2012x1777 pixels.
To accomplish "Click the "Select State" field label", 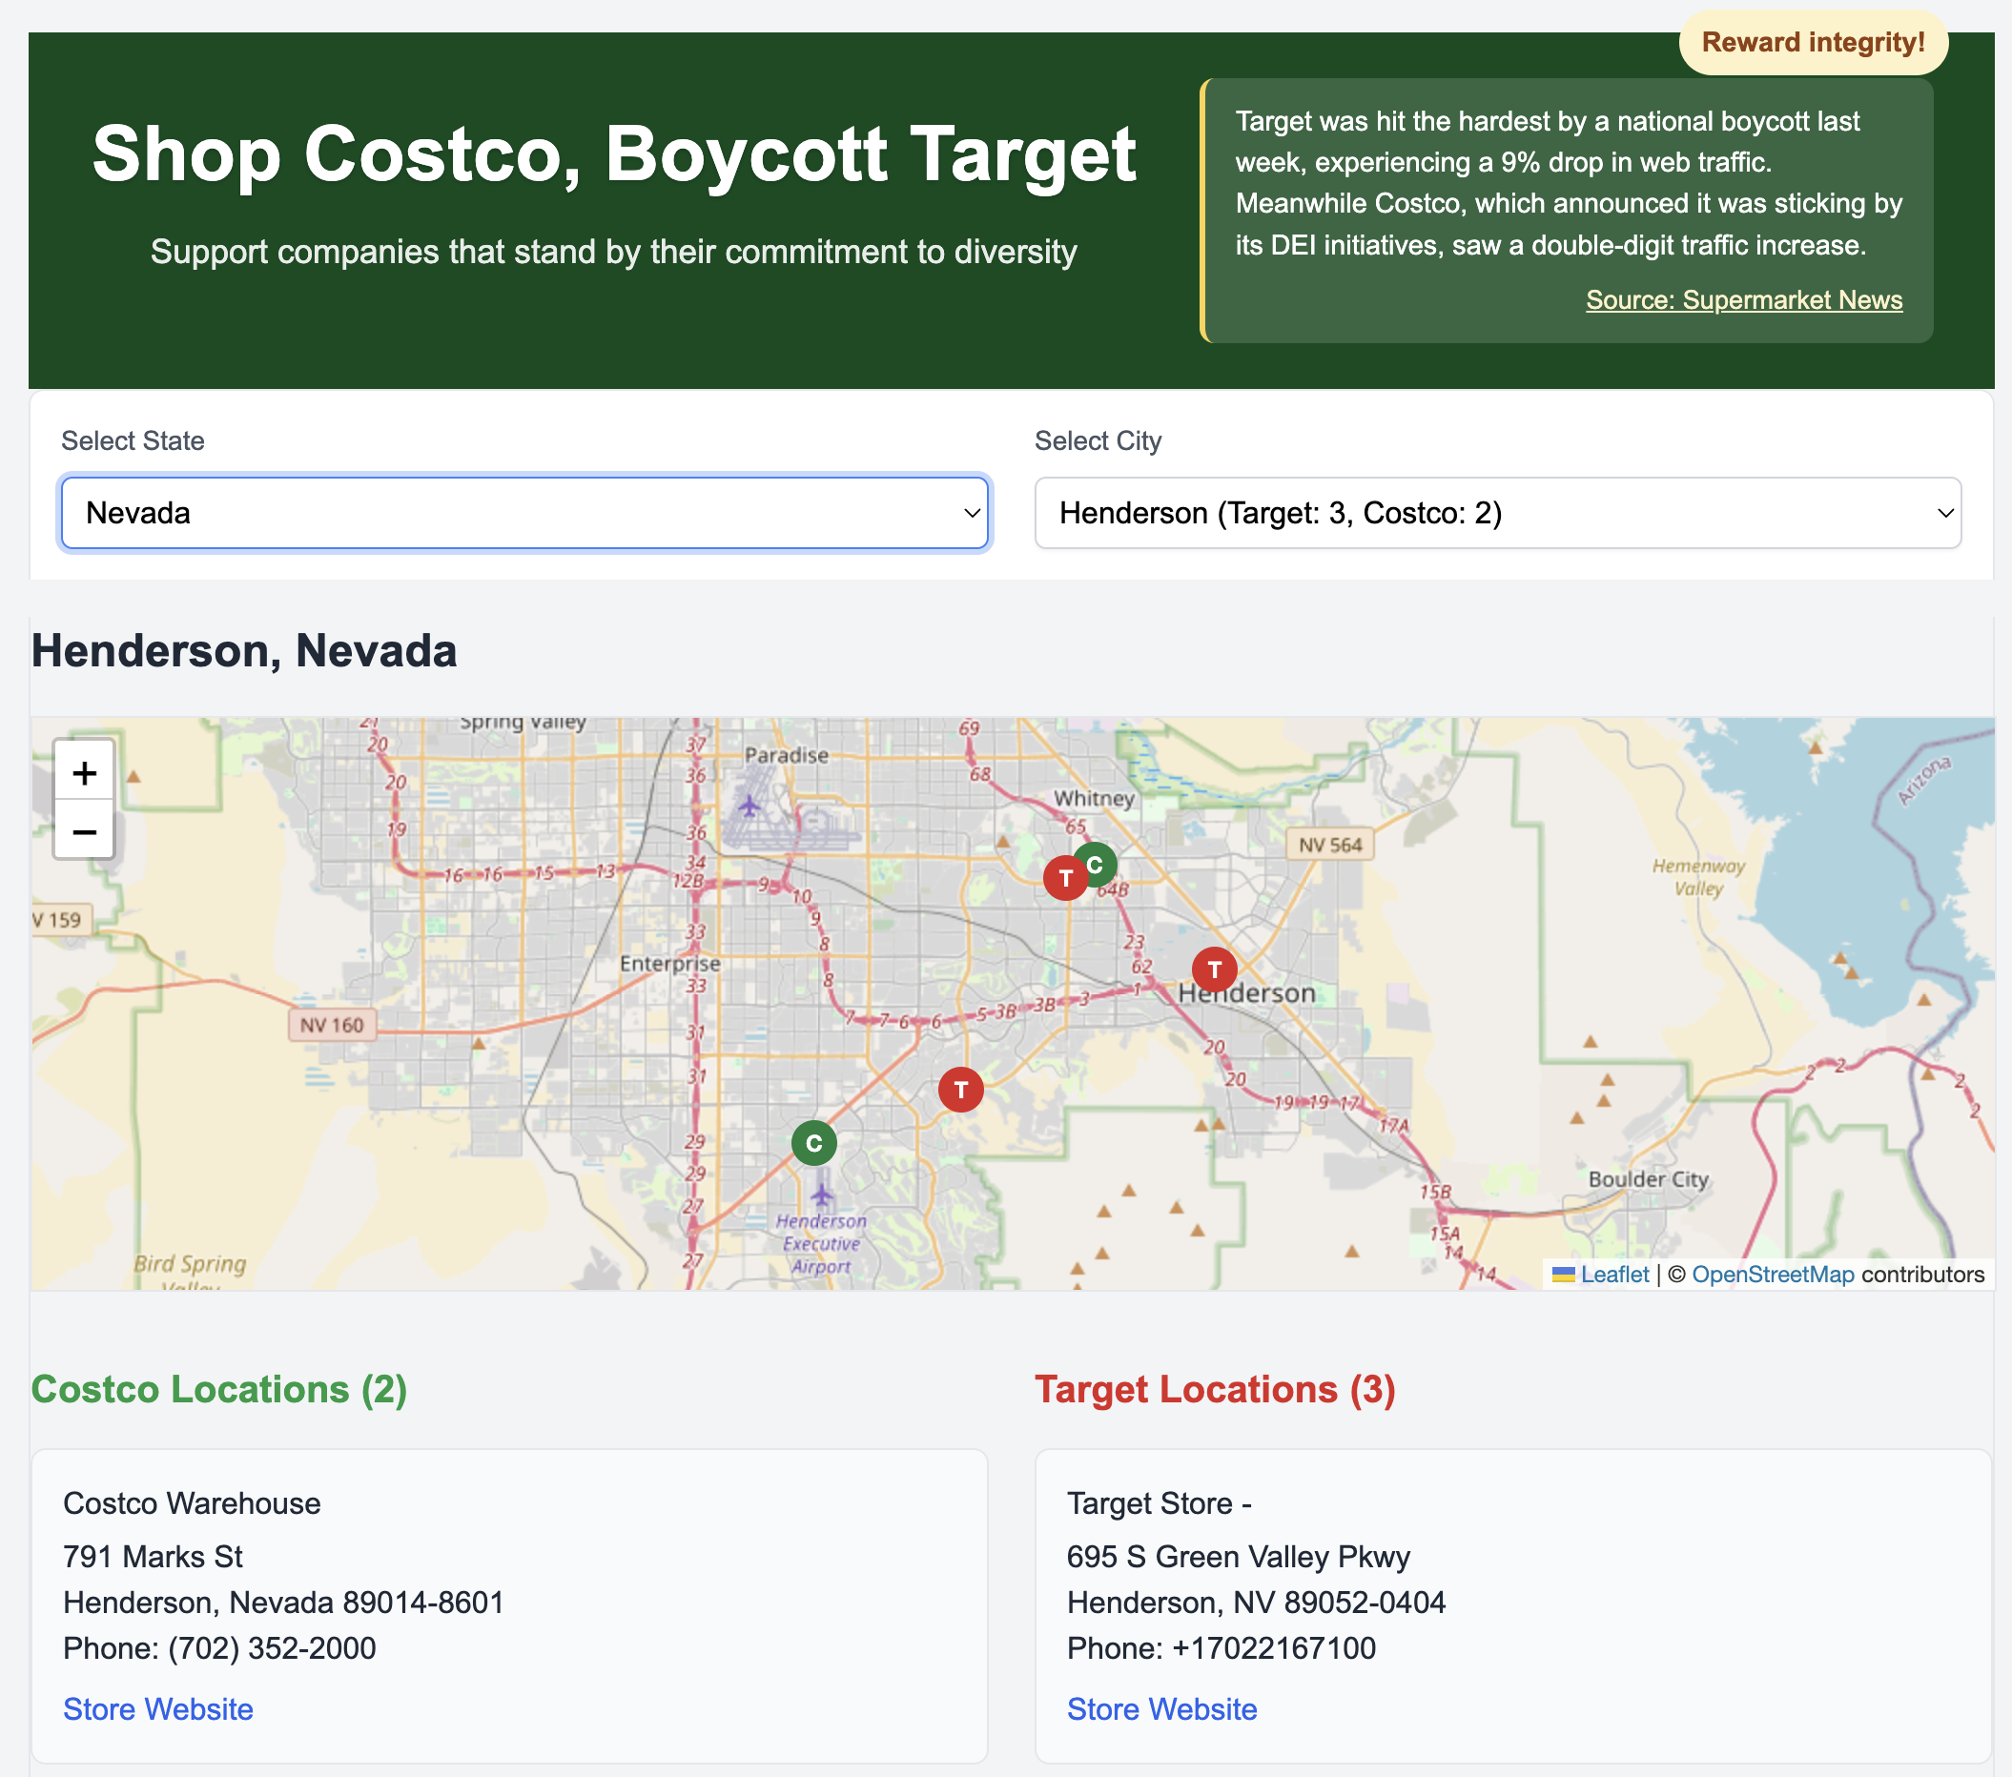I will 133,440.
